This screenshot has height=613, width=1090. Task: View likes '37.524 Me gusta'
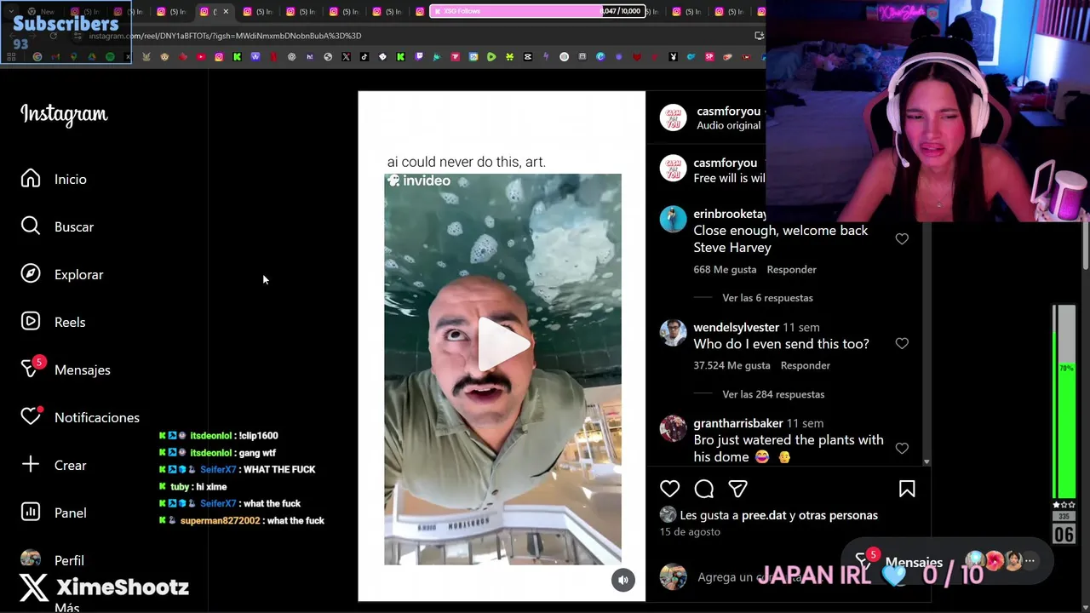tap(731, 365)
